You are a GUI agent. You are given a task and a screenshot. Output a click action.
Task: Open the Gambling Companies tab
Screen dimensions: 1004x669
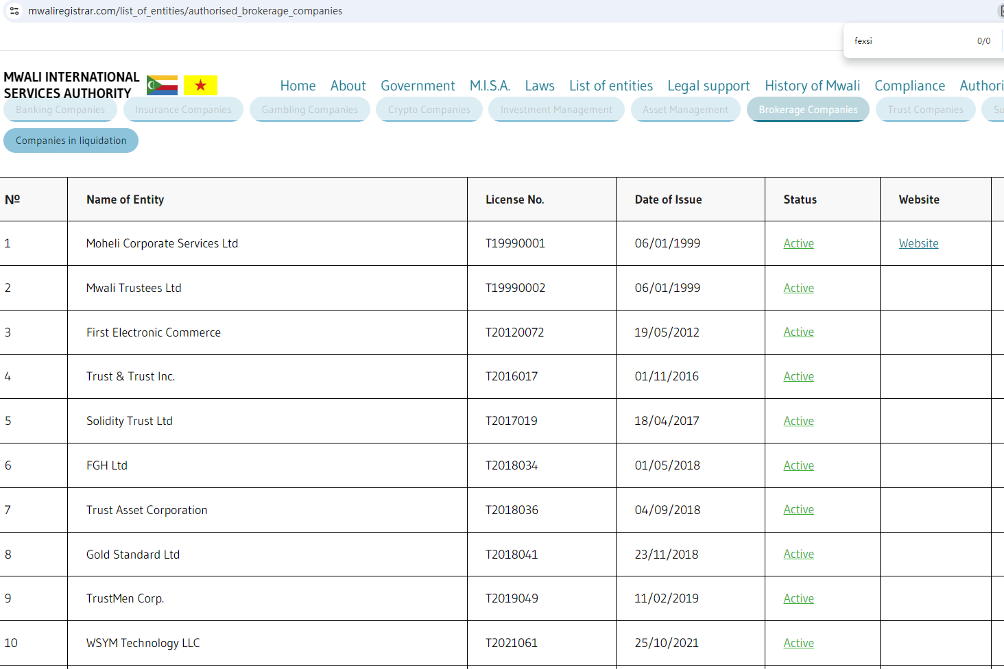click(309, 110)
